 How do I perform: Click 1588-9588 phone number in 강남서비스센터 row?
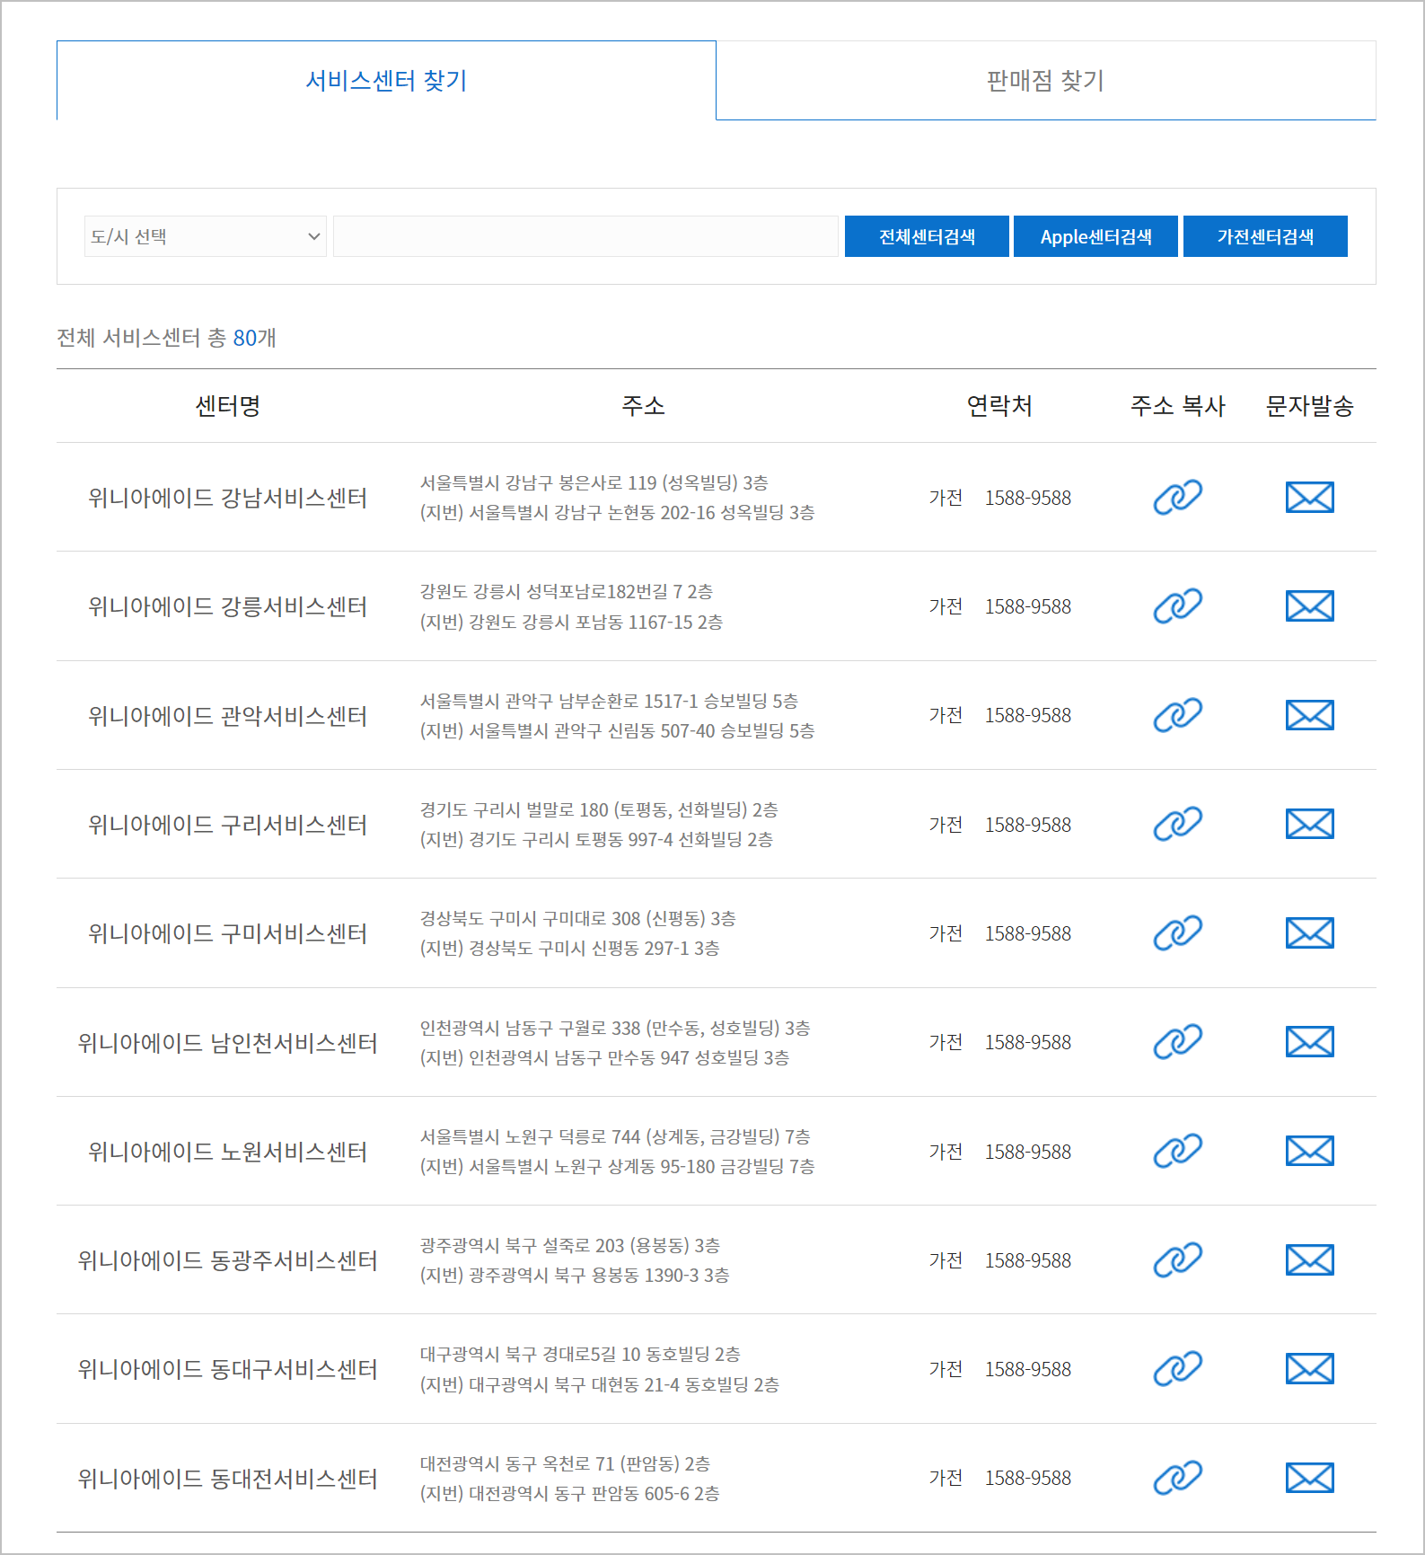click(1028, 498)
